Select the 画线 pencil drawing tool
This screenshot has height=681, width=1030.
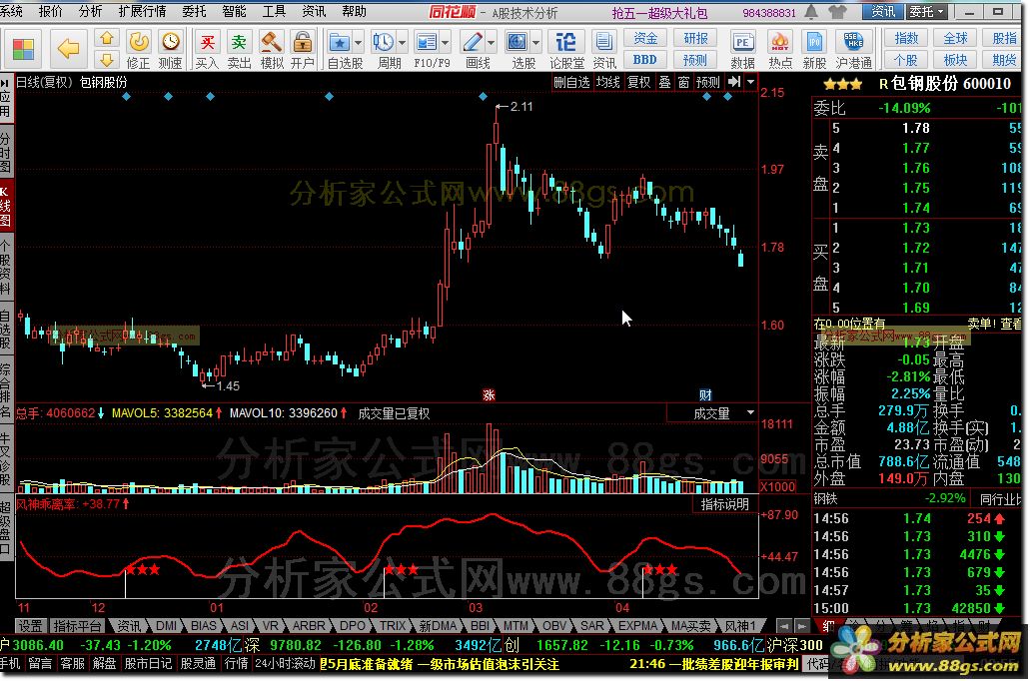pyautogui.click(x=473, y=43)
